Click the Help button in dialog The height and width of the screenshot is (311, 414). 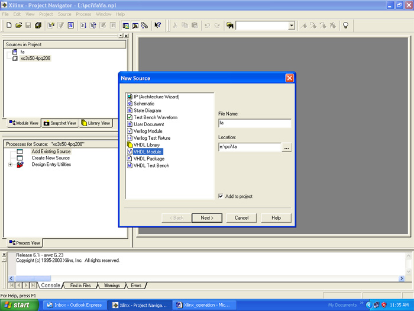(276, 218)
